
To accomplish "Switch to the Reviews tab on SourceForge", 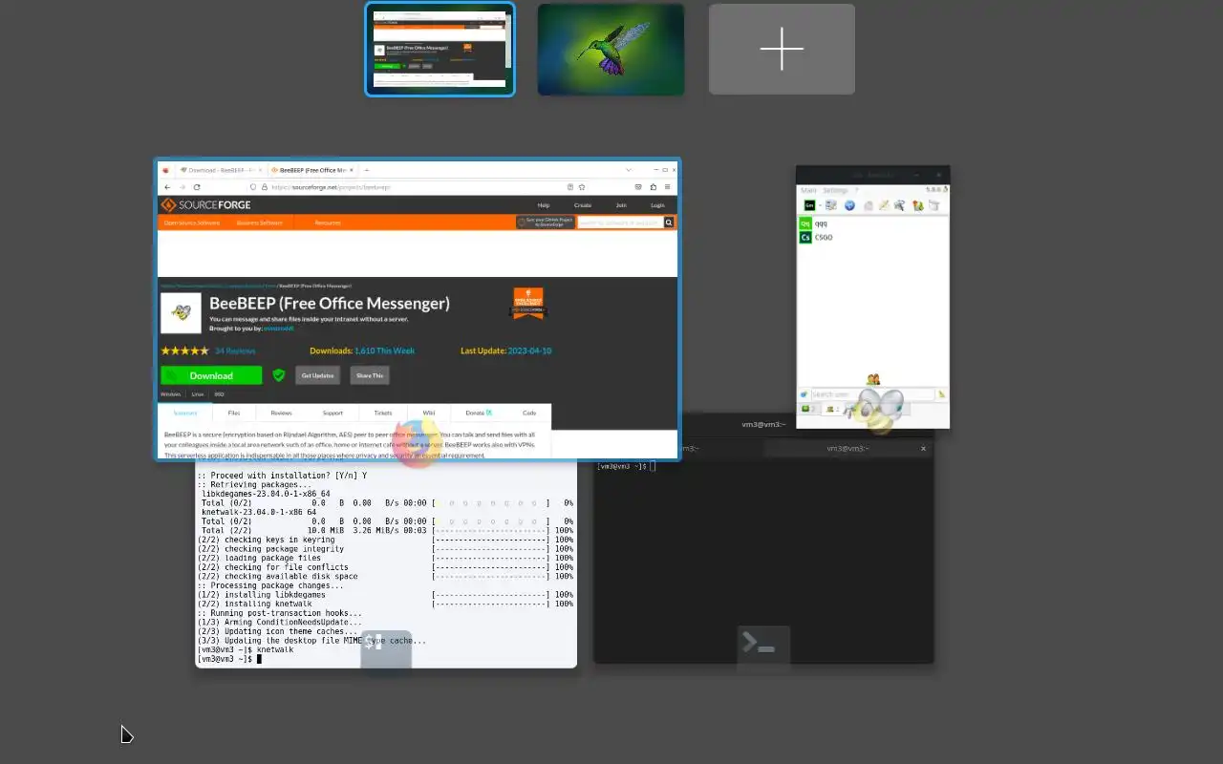I will click(281, 414).
